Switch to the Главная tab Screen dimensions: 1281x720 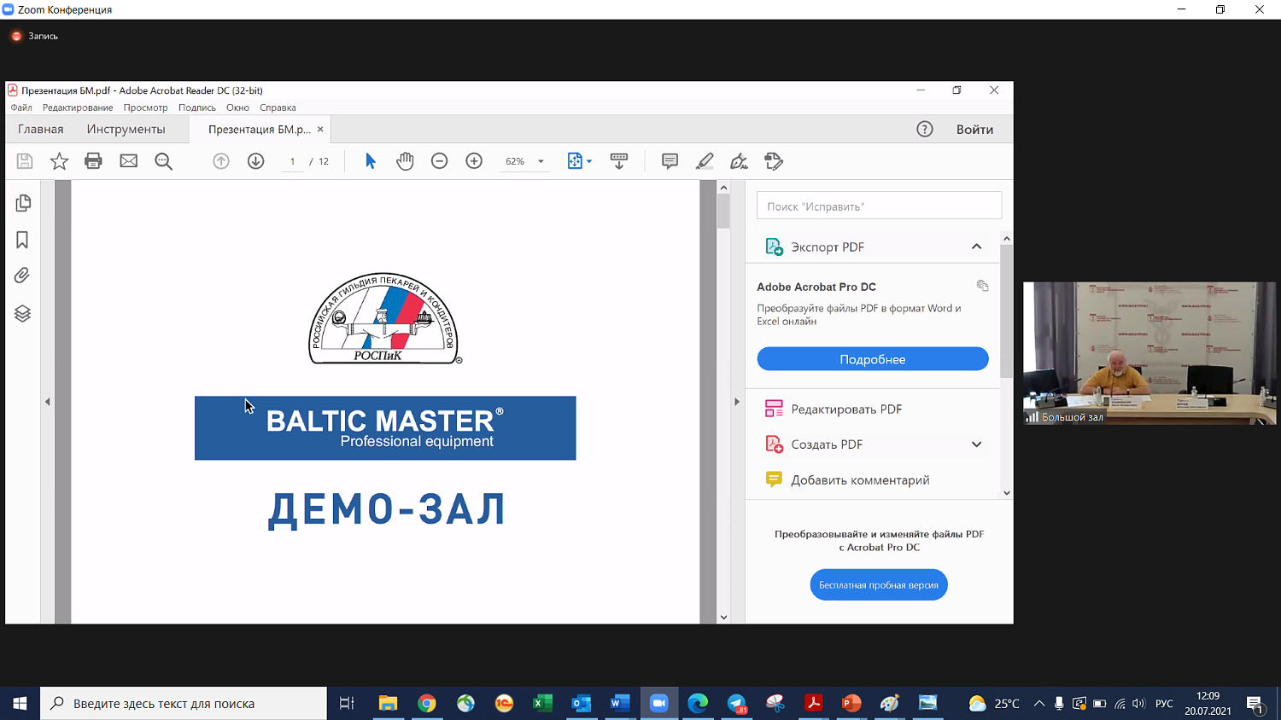click(41, 129)
